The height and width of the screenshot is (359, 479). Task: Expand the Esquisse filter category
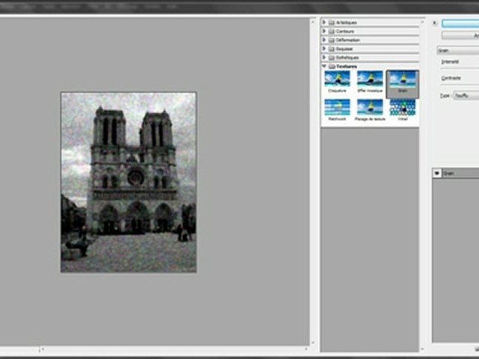324,49
